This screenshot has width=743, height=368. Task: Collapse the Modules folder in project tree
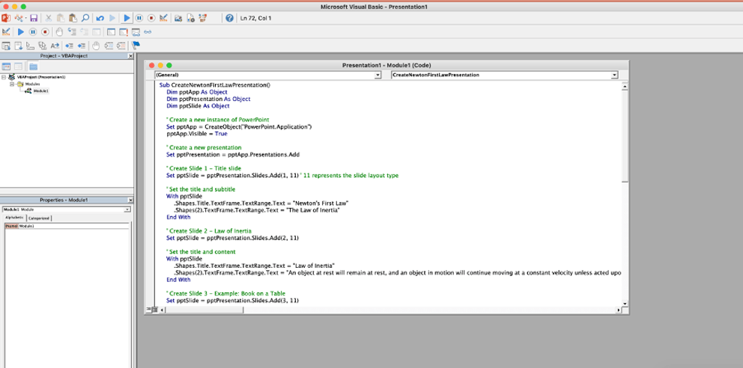12,84
